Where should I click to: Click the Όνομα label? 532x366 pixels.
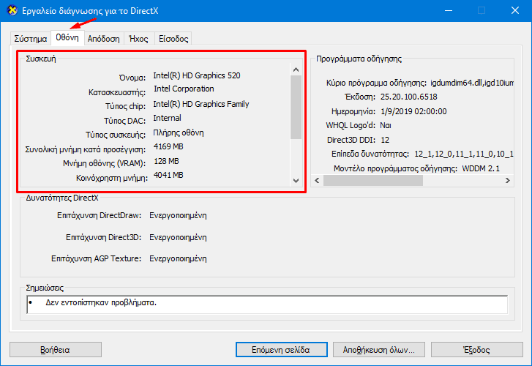pos(132,78)
